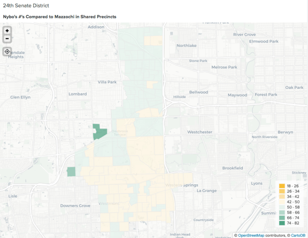Click the 18 - 26 legend swatch
Viewport: 308px width, 238px height.
(x=282, y=186)
